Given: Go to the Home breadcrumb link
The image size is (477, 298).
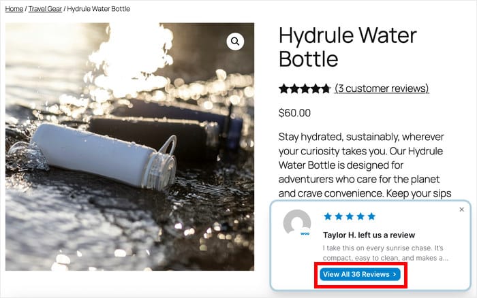Looking at the screenshot, I should click(x=14, y=9).
